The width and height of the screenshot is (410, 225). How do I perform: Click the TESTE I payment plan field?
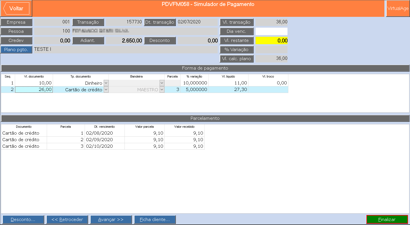[126, 50]
